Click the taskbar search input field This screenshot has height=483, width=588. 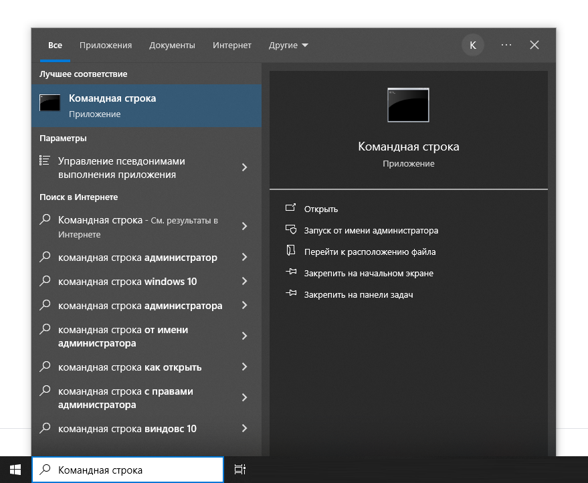click(x=134, y=470)
